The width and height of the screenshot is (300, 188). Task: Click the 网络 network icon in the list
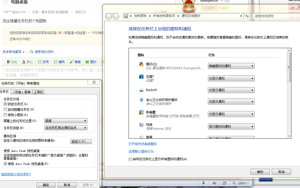[141, 125]
